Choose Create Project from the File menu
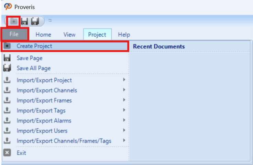253x165 pixels. (x=65, y=46)
